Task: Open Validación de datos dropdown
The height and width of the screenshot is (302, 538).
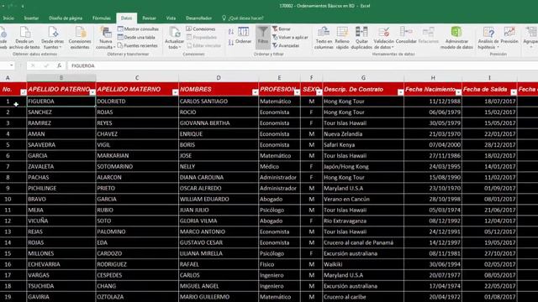Action: click(383, 38)
